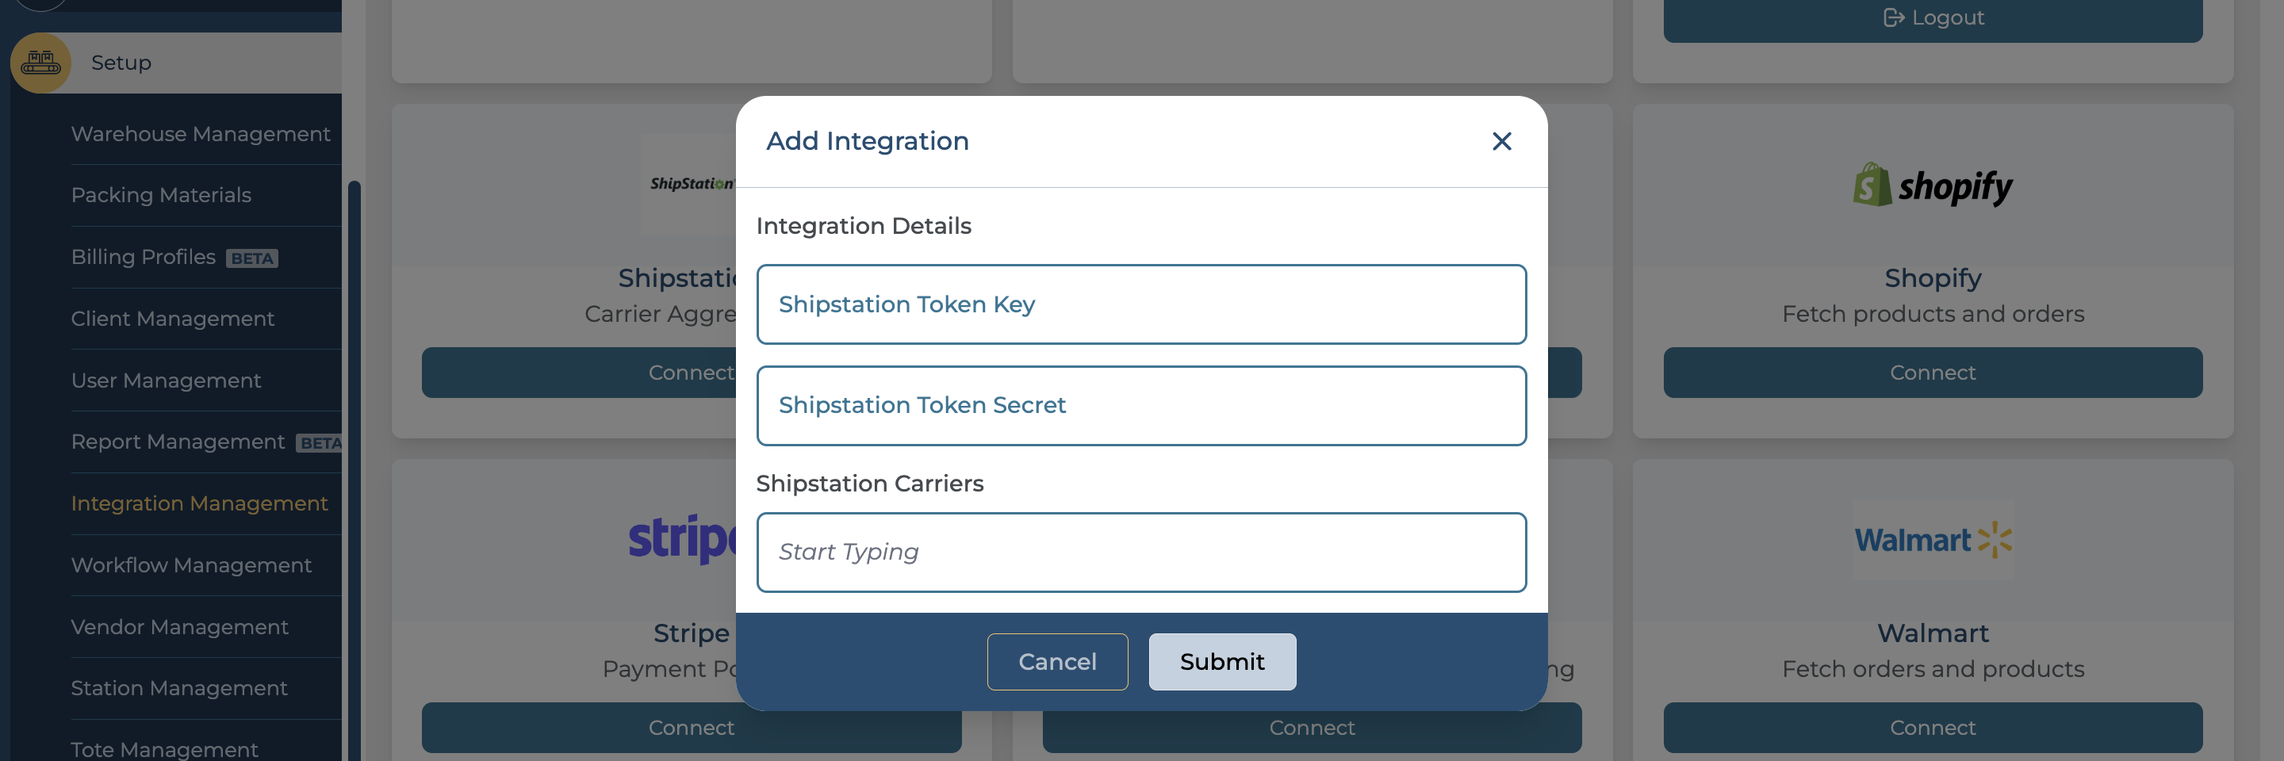Open Workflow Management page
Screen dimensions: 2284x761
(x=191, y=565)
